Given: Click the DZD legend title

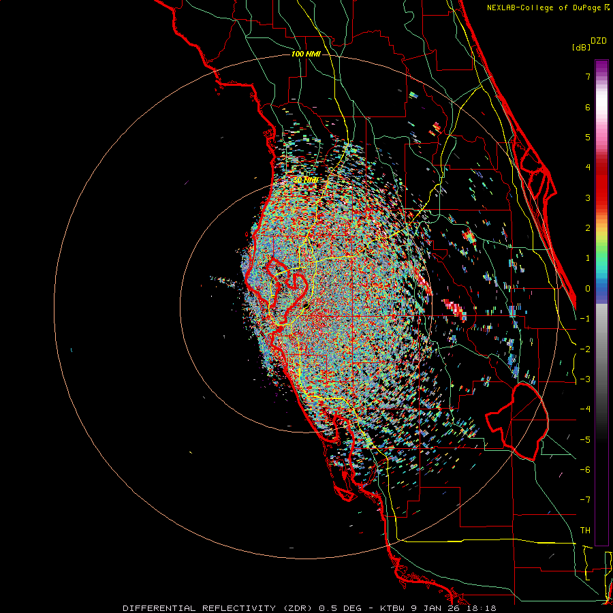Looking at the screenshot, I should tap(599, 41).
